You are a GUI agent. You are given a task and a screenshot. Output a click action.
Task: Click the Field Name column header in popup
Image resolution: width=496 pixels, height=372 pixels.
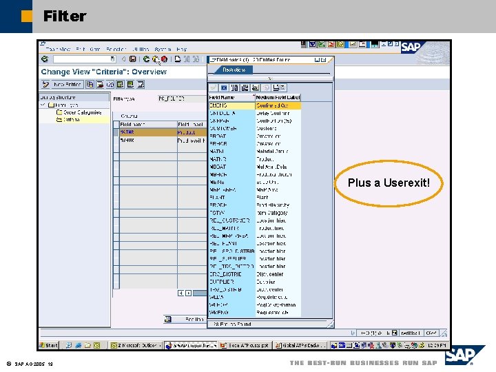(231, 97)
